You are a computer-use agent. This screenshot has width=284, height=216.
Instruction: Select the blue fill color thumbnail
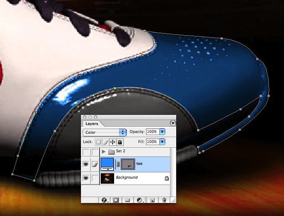tap(107, 164)
